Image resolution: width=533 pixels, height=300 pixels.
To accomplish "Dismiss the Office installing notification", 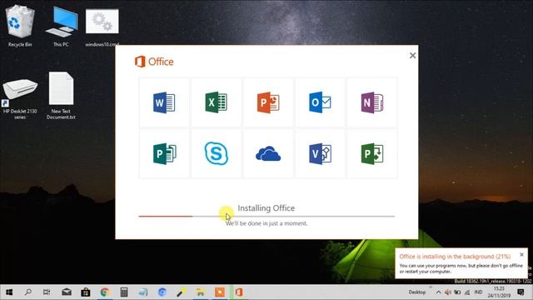I will click(521, 254).
